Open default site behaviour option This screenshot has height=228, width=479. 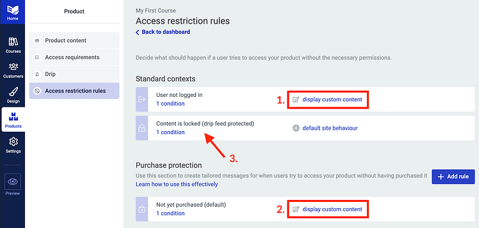coord(330,128)
